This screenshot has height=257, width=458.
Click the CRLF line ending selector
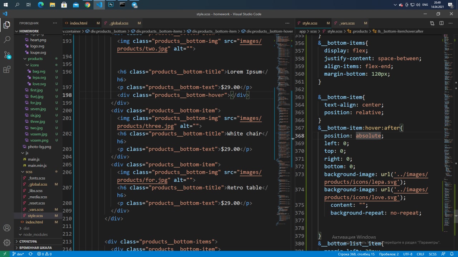(420, 254)
